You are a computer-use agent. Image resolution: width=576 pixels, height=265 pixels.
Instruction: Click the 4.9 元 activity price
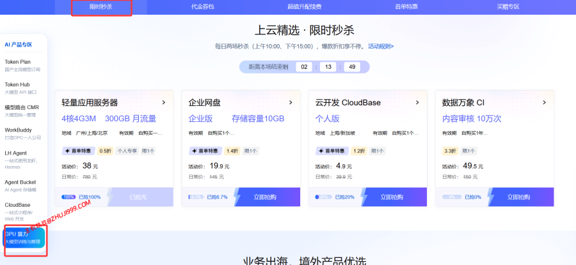344,166
